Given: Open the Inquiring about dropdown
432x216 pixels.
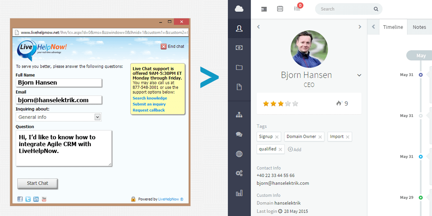Looking at the screenshot, I should tap(59, 117).
